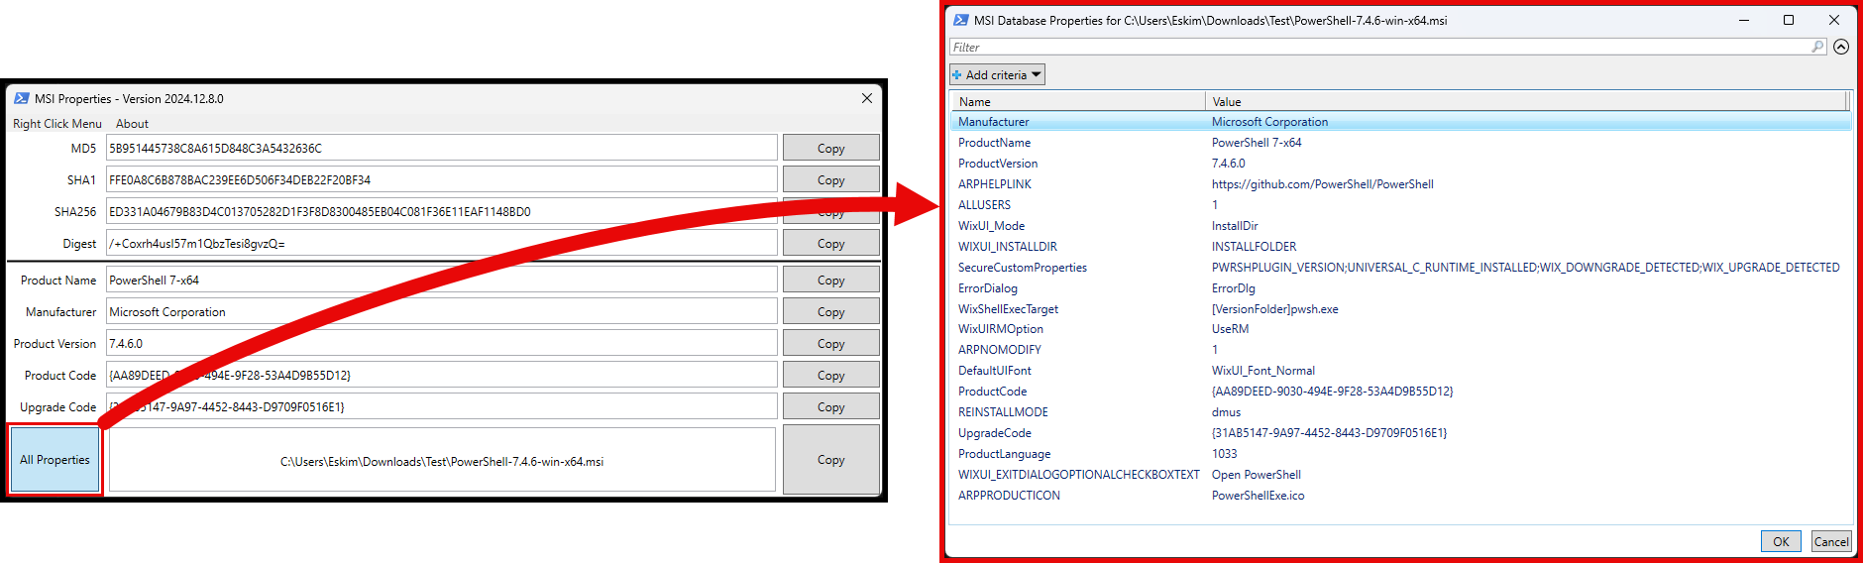The height and width of the screenshot is (563, 1863).
Task: Sort by the Name column header
Action: click(x=1077, y=101)
